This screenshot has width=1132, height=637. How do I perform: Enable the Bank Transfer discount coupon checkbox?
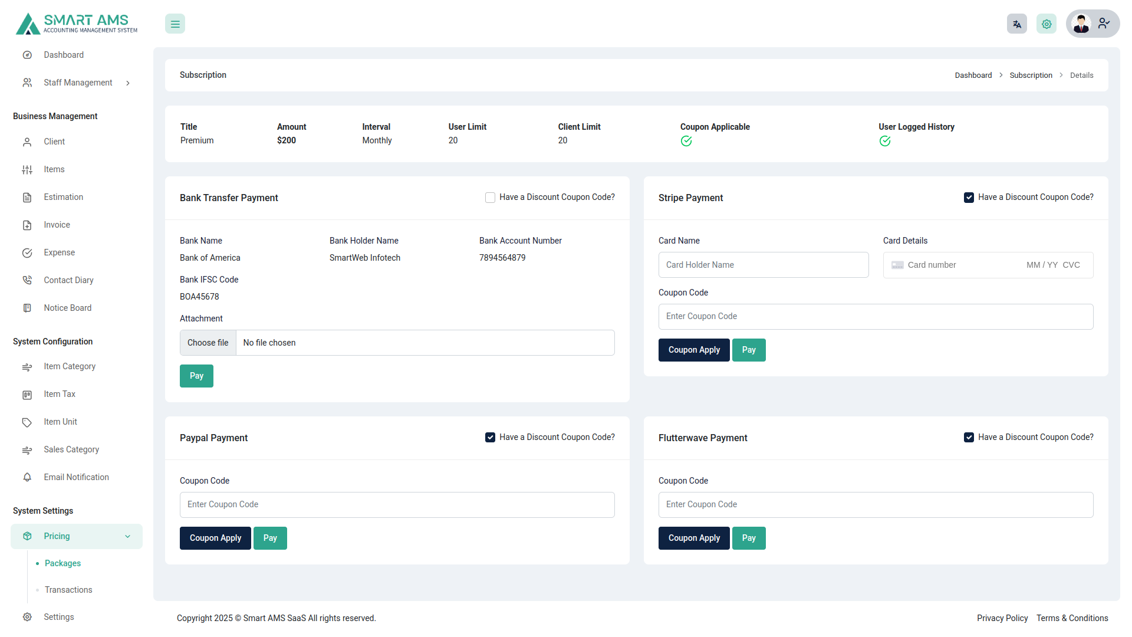[x=490, y=197]
